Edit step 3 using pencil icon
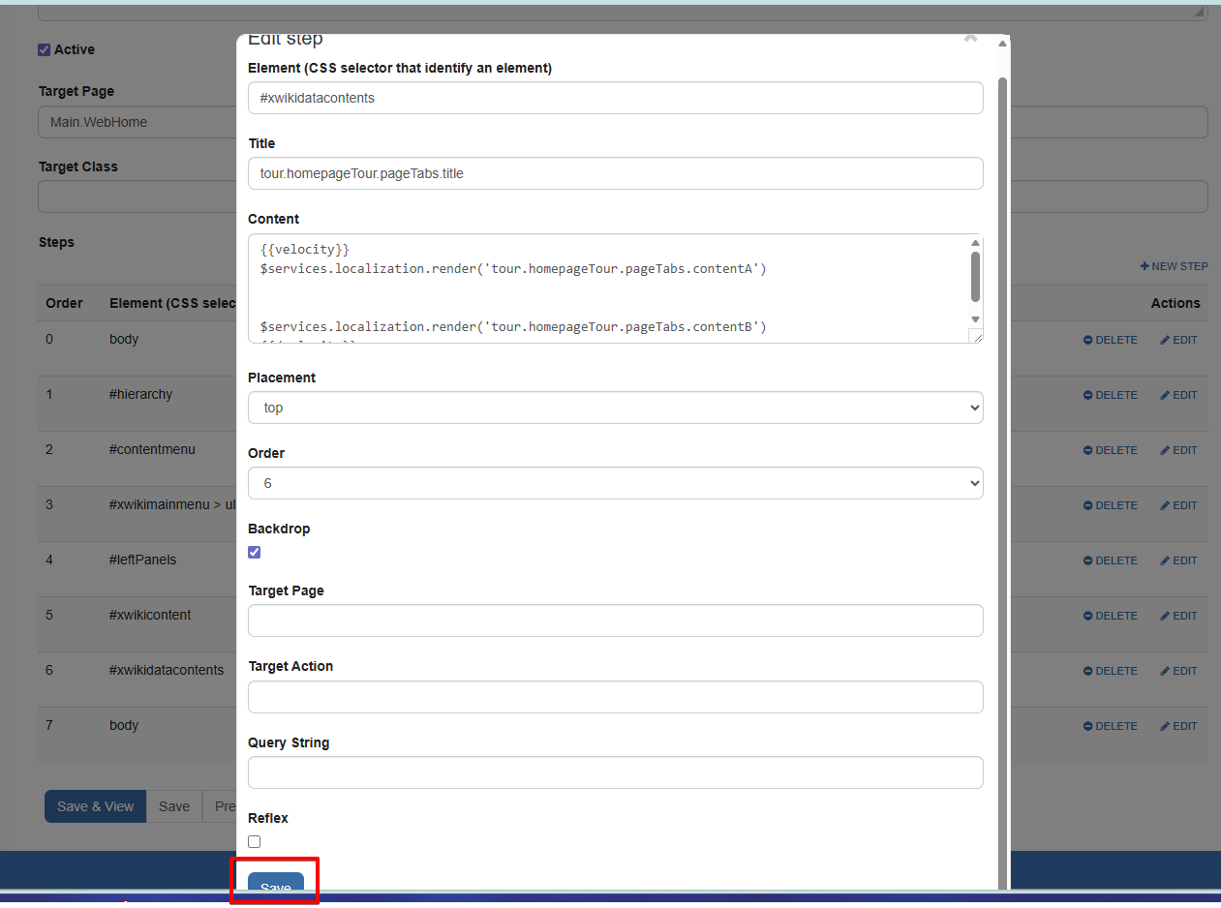The width and height of the screenshot is (1221, 908). pos(1165,505)
